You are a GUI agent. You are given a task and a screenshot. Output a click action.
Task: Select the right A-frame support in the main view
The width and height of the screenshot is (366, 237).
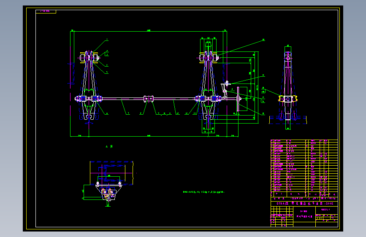pyautogui.click(x=208, y=85)
